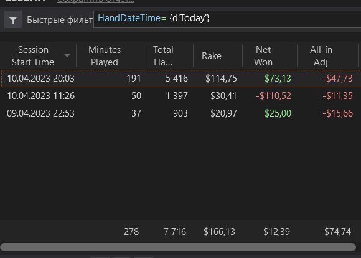Click the 7 716 total hands summary
Viewport: 361px width, 258px height.
pyautogui.click(x=175, y=232)
